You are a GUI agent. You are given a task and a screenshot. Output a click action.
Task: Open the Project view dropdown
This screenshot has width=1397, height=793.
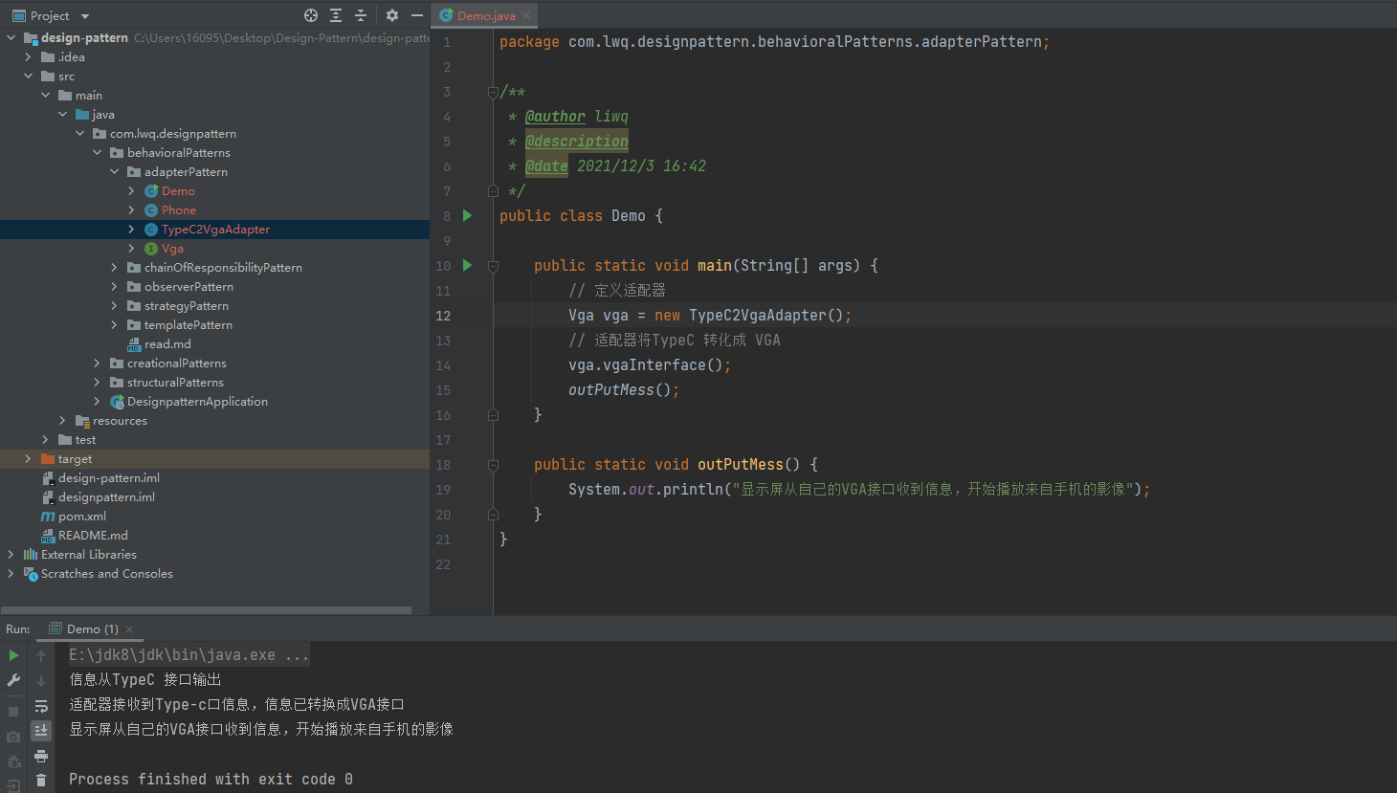[84, 16]
